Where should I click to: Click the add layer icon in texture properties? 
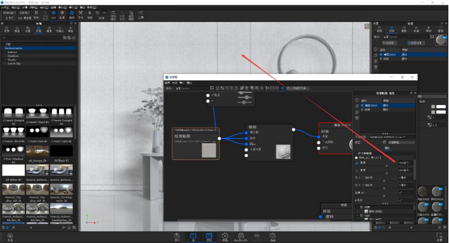pos(357,100)
